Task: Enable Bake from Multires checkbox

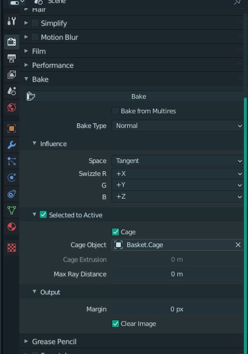Action: 116,111
